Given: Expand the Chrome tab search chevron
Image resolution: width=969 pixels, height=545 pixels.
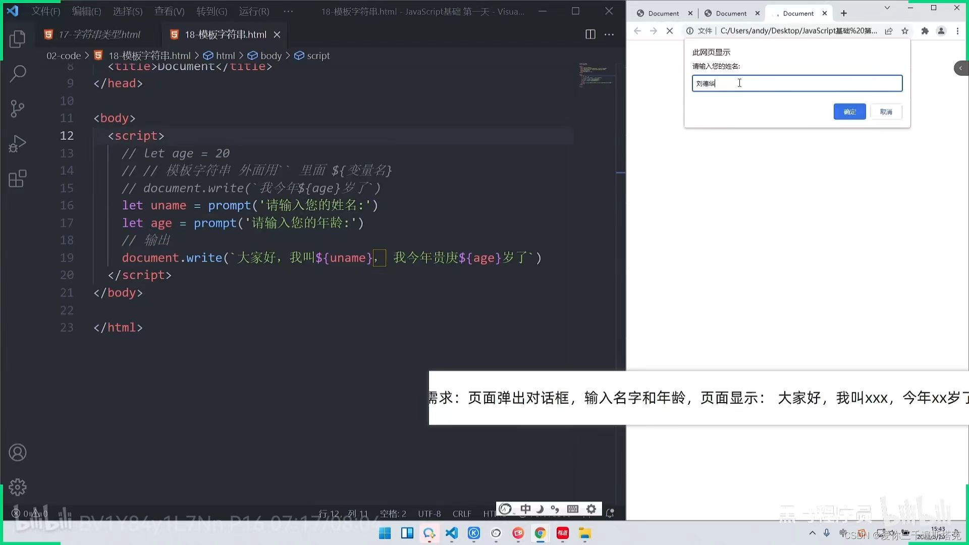Looking at the screenshot, I should click(887, 8).
